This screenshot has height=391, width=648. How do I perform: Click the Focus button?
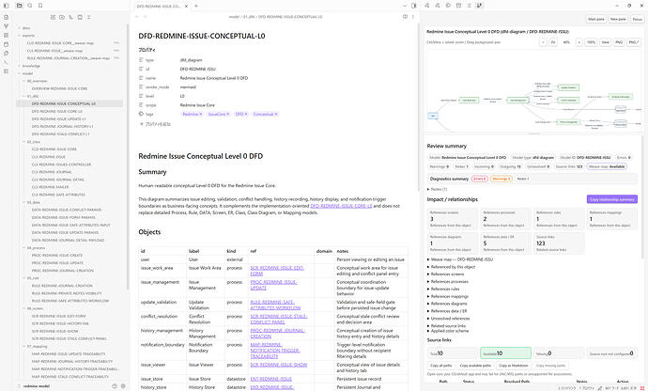[x=638, y=19]
